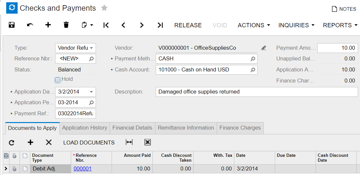This screenshot has height=175, width=360.
Task: Refresh the documents grid
Action: pos(11,143)
